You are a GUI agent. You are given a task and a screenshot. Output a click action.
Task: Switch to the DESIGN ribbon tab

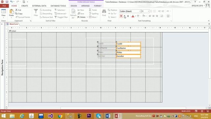coord(74,6)
